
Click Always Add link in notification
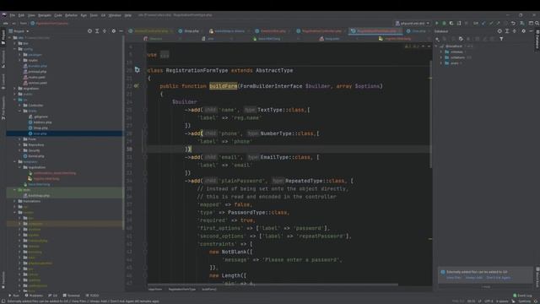pyautogui.click(x=474, y=278)
